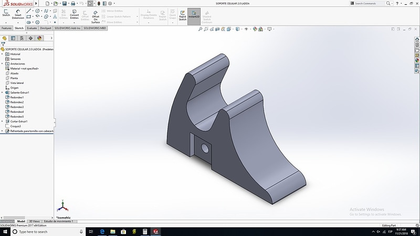Click Zoom to Fit in view toolbar
420x236 pixels.
200,29
